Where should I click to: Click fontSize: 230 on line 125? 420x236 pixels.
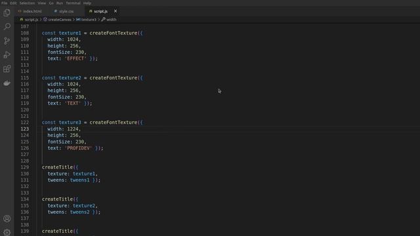pyautogui.click(x=66, y=142)
